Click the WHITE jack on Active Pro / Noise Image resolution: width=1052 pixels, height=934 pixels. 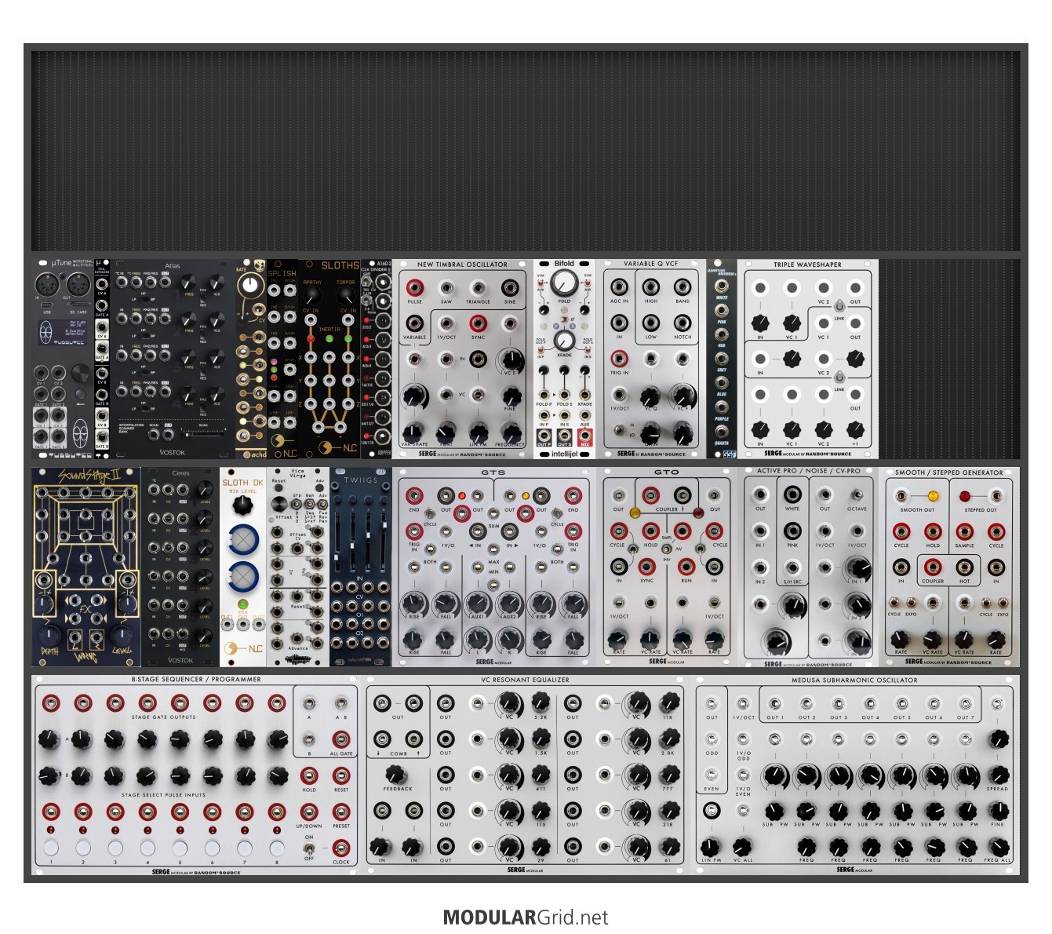[x=792, y=494]
